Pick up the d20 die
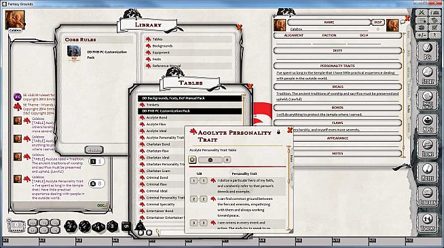Viewport: 444px width, 248px height. click(70, 226)
